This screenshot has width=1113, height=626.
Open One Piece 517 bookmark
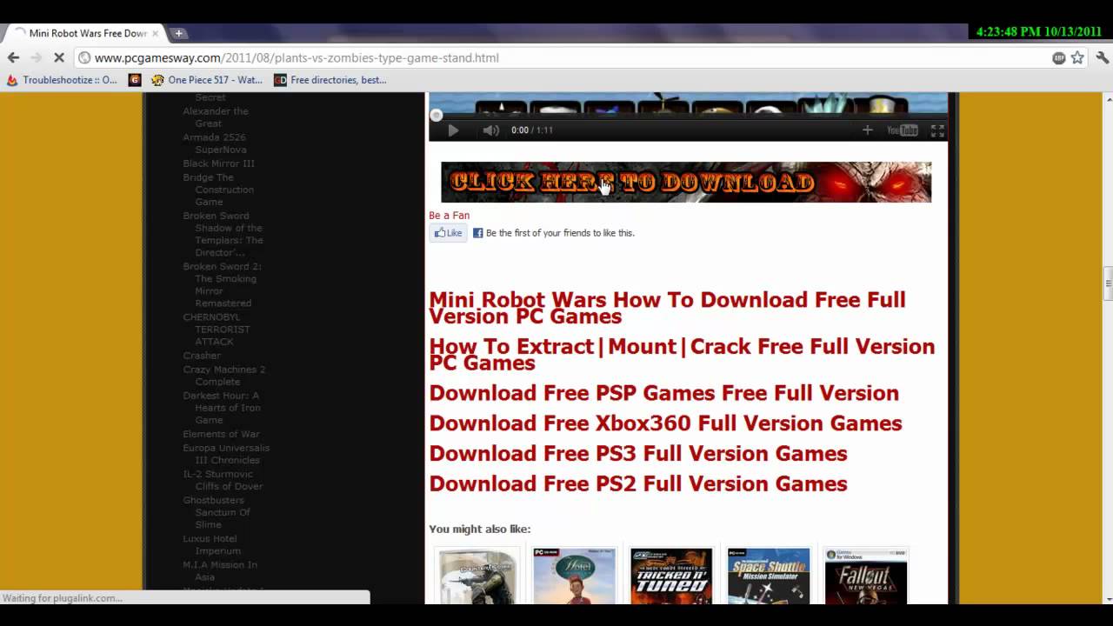[x=207, y=80]
